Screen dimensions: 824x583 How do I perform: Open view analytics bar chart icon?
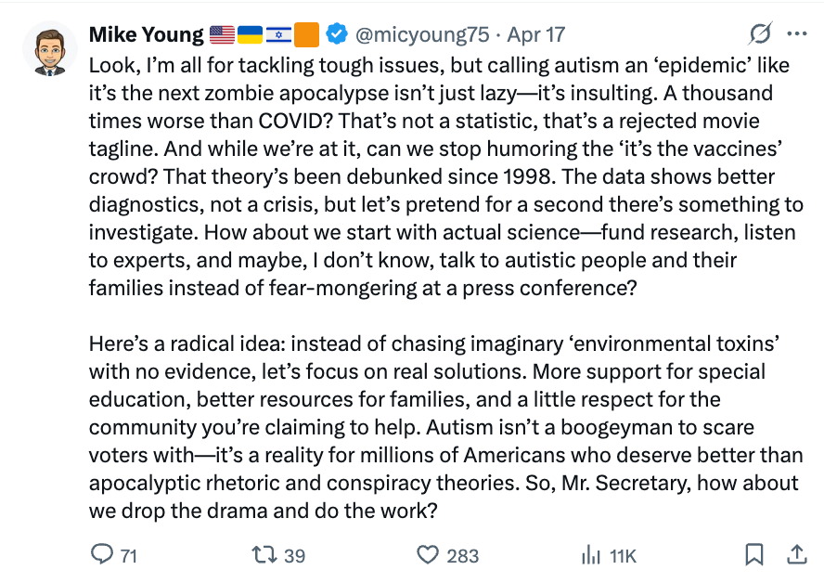[590, 554]
